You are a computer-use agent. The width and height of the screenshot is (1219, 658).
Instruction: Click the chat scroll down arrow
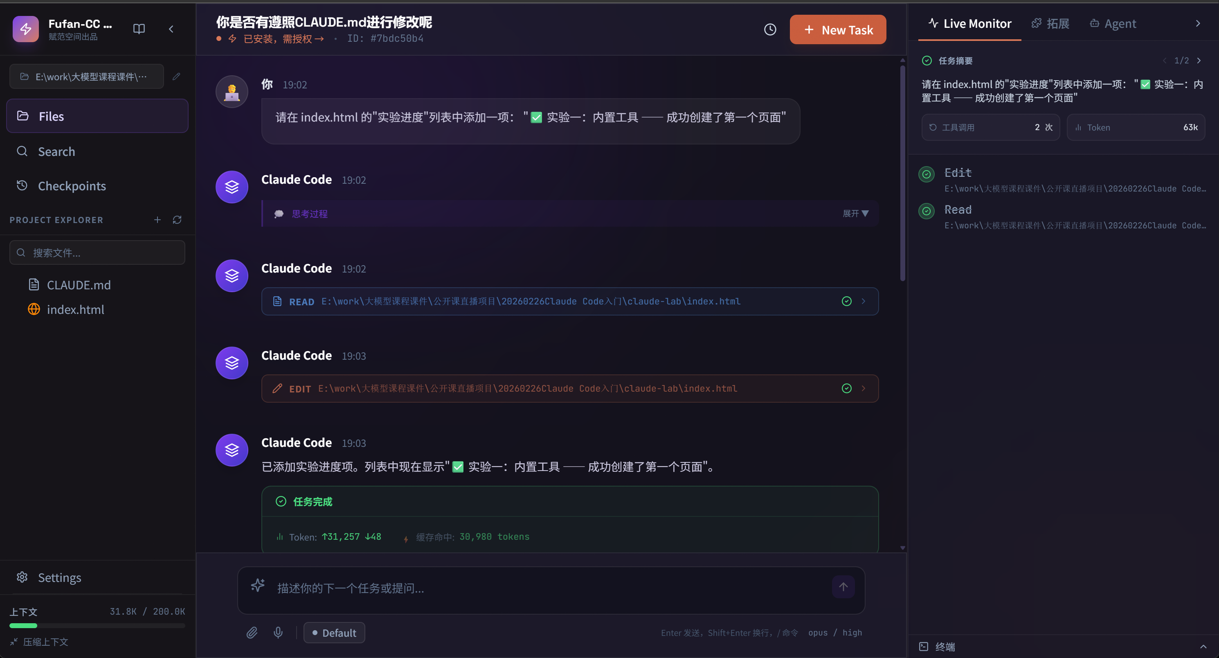click(x=902, y=548)
